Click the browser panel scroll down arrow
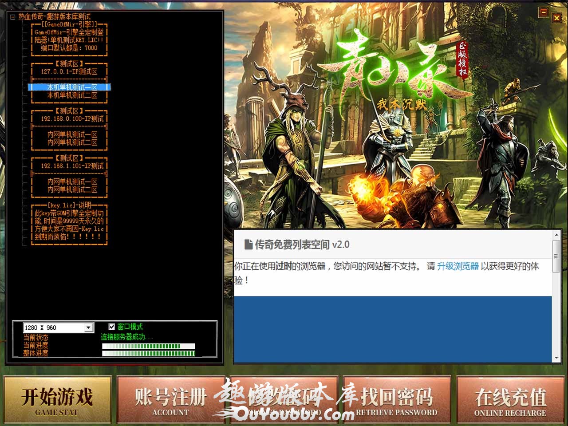 556,358
